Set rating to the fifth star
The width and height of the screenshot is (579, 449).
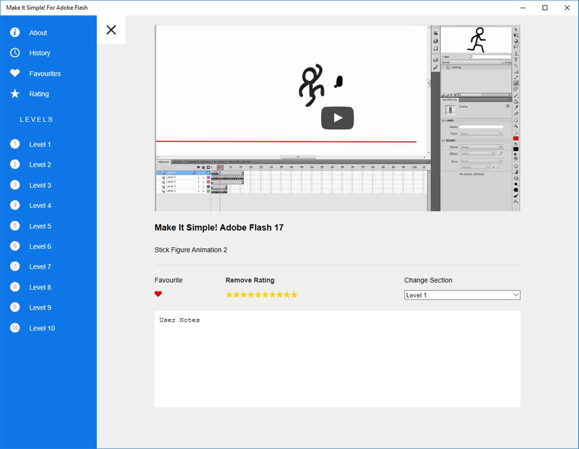258,294
